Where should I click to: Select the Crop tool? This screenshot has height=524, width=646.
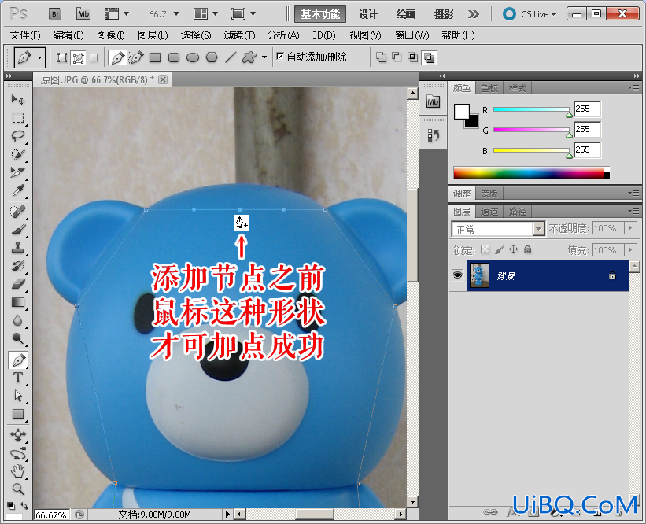18,172
